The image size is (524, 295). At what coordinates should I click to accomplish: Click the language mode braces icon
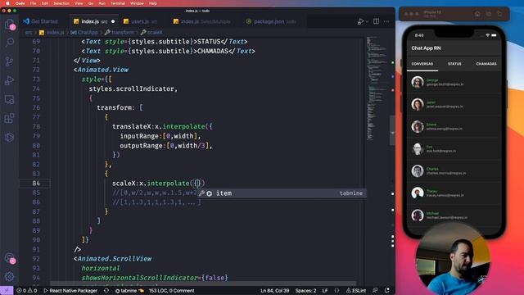pos(337,290)
